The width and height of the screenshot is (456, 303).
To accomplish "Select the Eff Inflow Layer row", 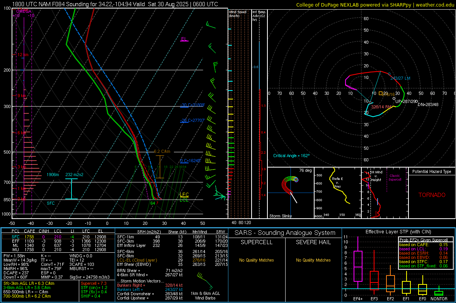I will click(x=172, y=245).
